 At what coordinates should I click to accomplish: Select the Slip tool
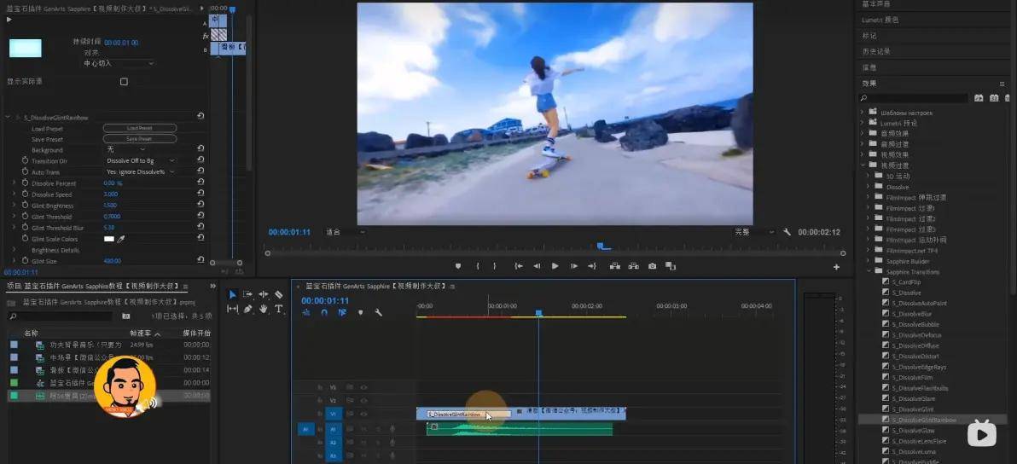(233, 309)
